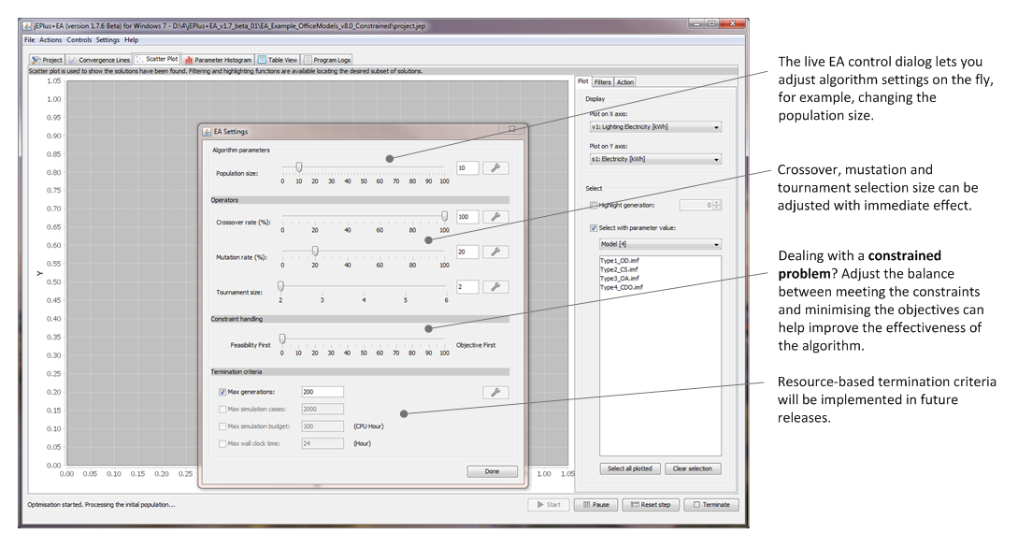Viewport: 1018px width, 548px height.
Task: Click the Reset step button
Action: coord(651,504)
